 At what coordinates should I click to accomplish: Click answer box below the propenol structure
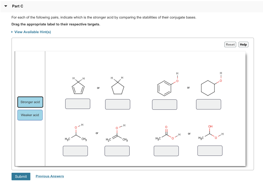[117, 151]
